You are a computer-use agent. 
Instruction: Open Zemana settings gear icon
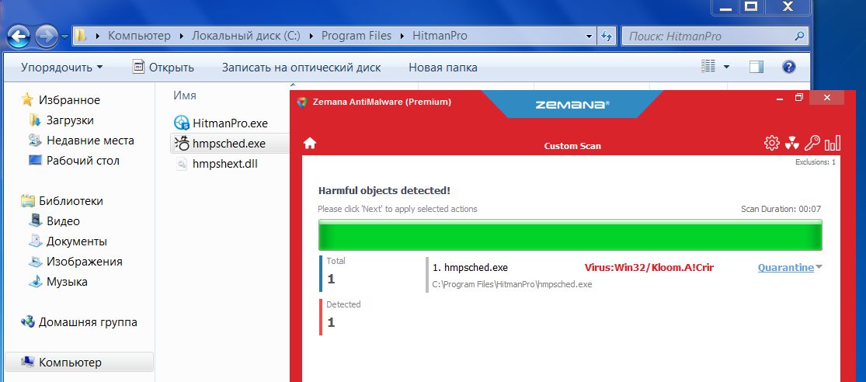pos(771,143)
